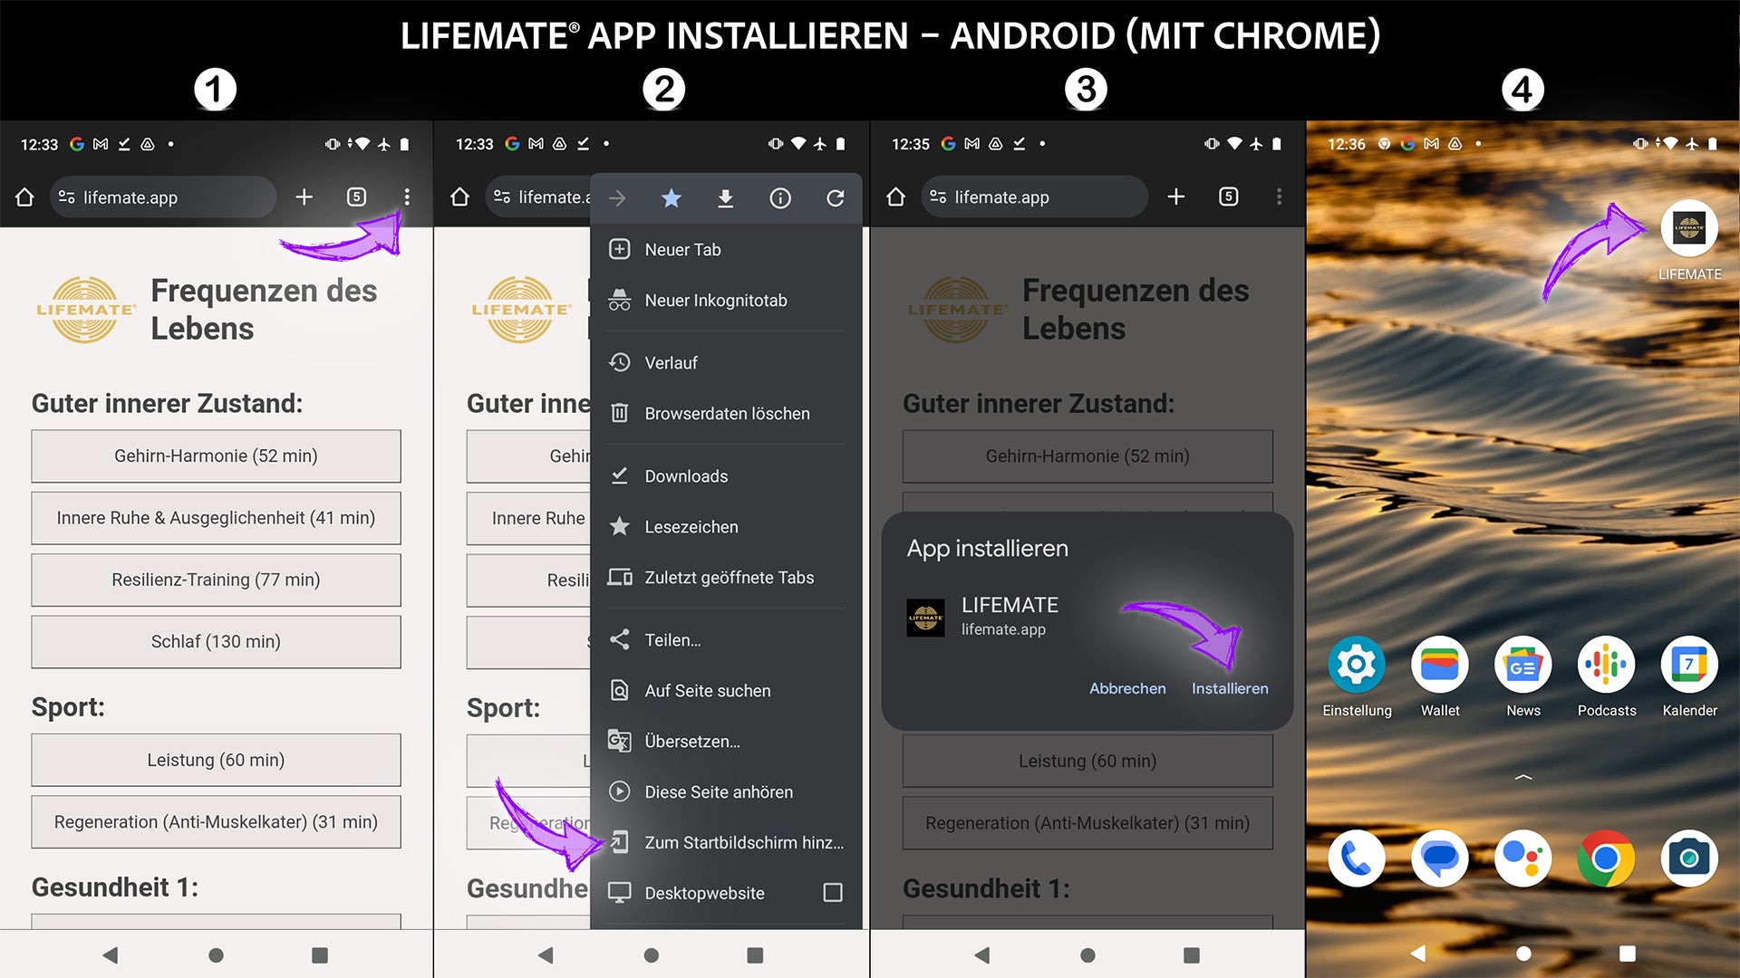Screen dimensions: 1740x978
Task: Open the Podcasts app icon
Action: point(1606,666)
